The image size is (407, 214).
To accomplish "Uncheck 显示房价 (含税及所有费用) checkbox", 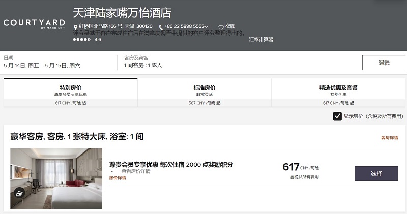I will (337, 116).
